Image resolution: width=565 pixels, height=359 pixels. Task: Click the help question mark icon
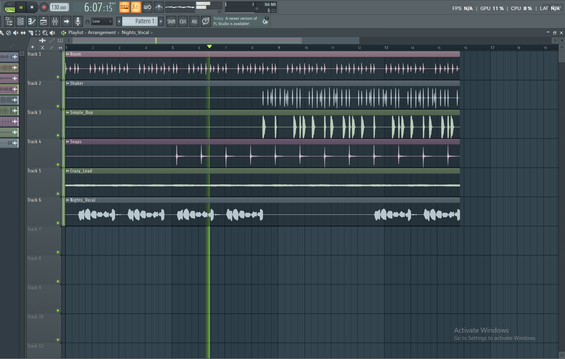point(206,22)
